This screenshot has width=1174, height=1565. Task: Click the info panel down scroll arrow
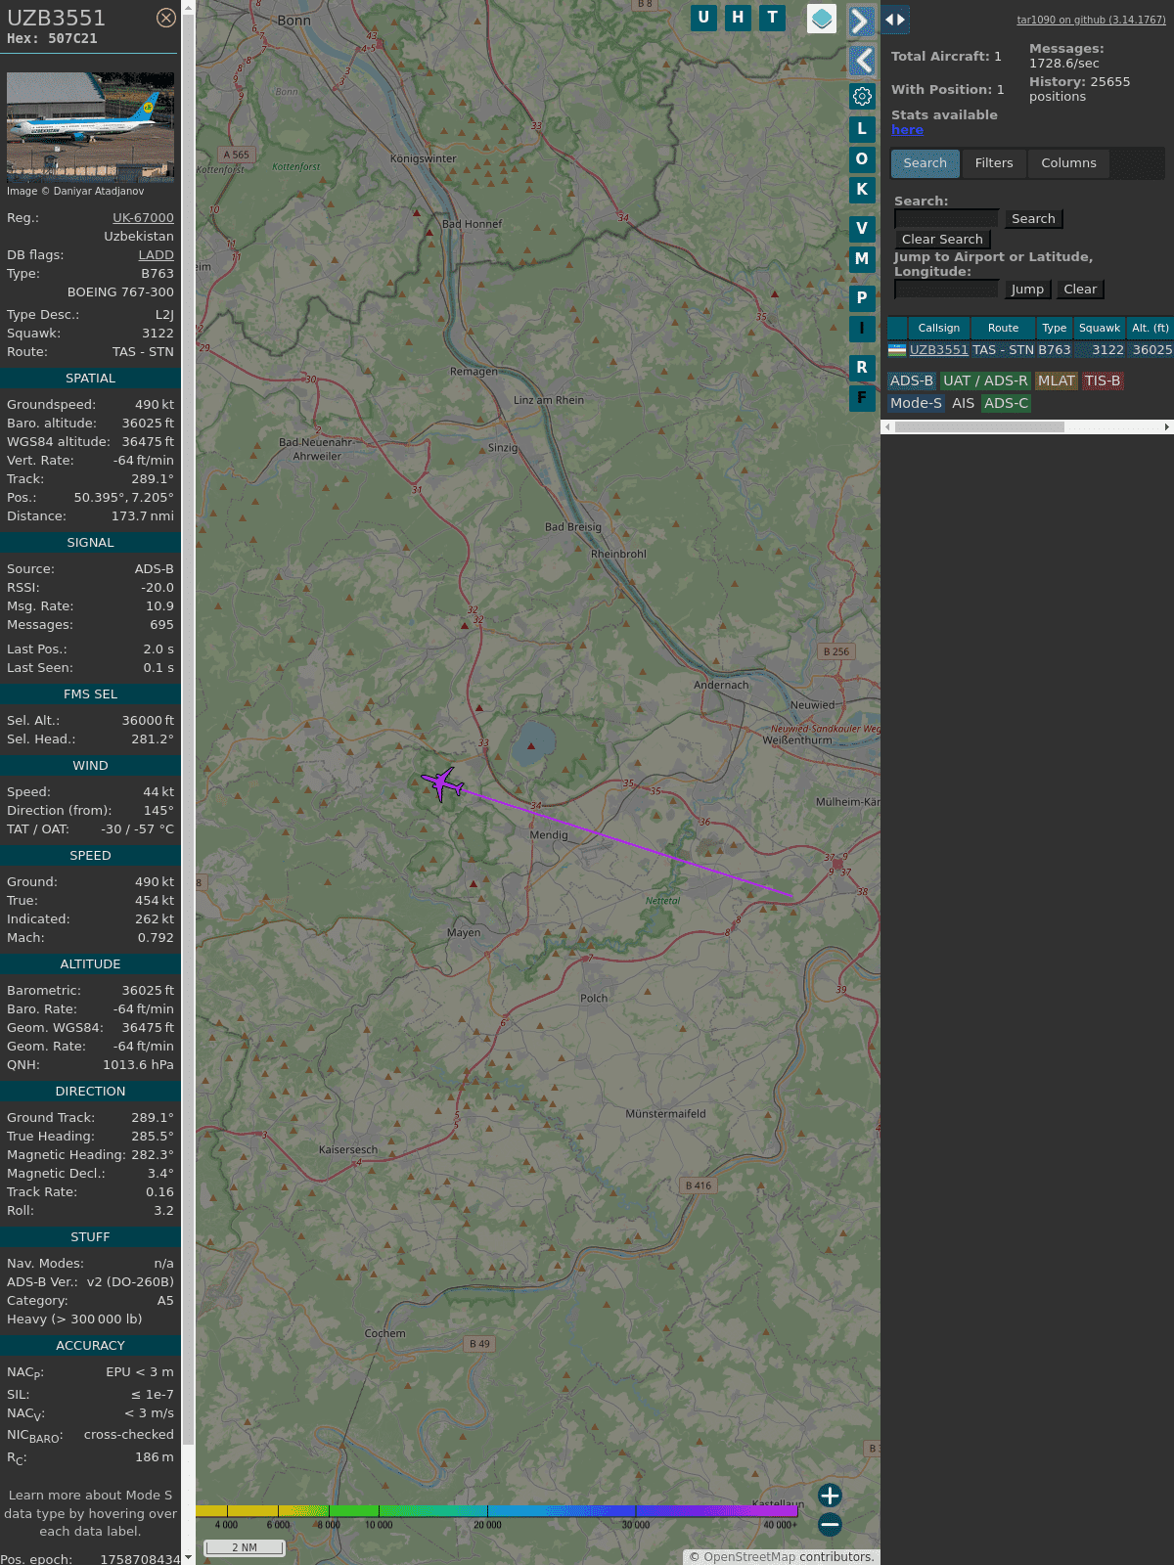pyautogui.click(x=188, y=1558)
